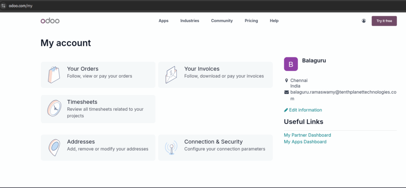The image size is (406, 188).
Task: Click the map pin Addresses icon
Action: pyautogui.click(x=54, y=148)
